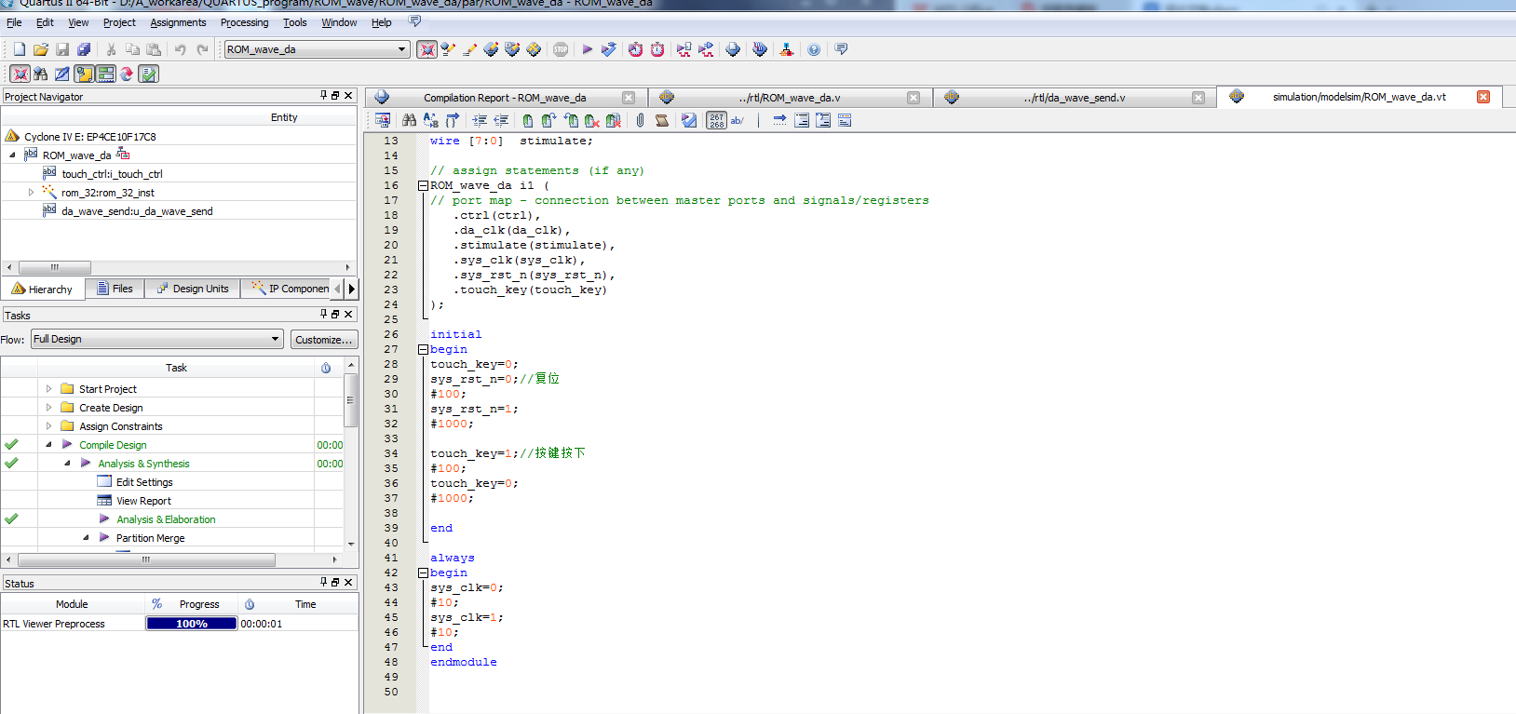Open View Report task item
The image size is (1516, 714).
(x=143, y=501)
